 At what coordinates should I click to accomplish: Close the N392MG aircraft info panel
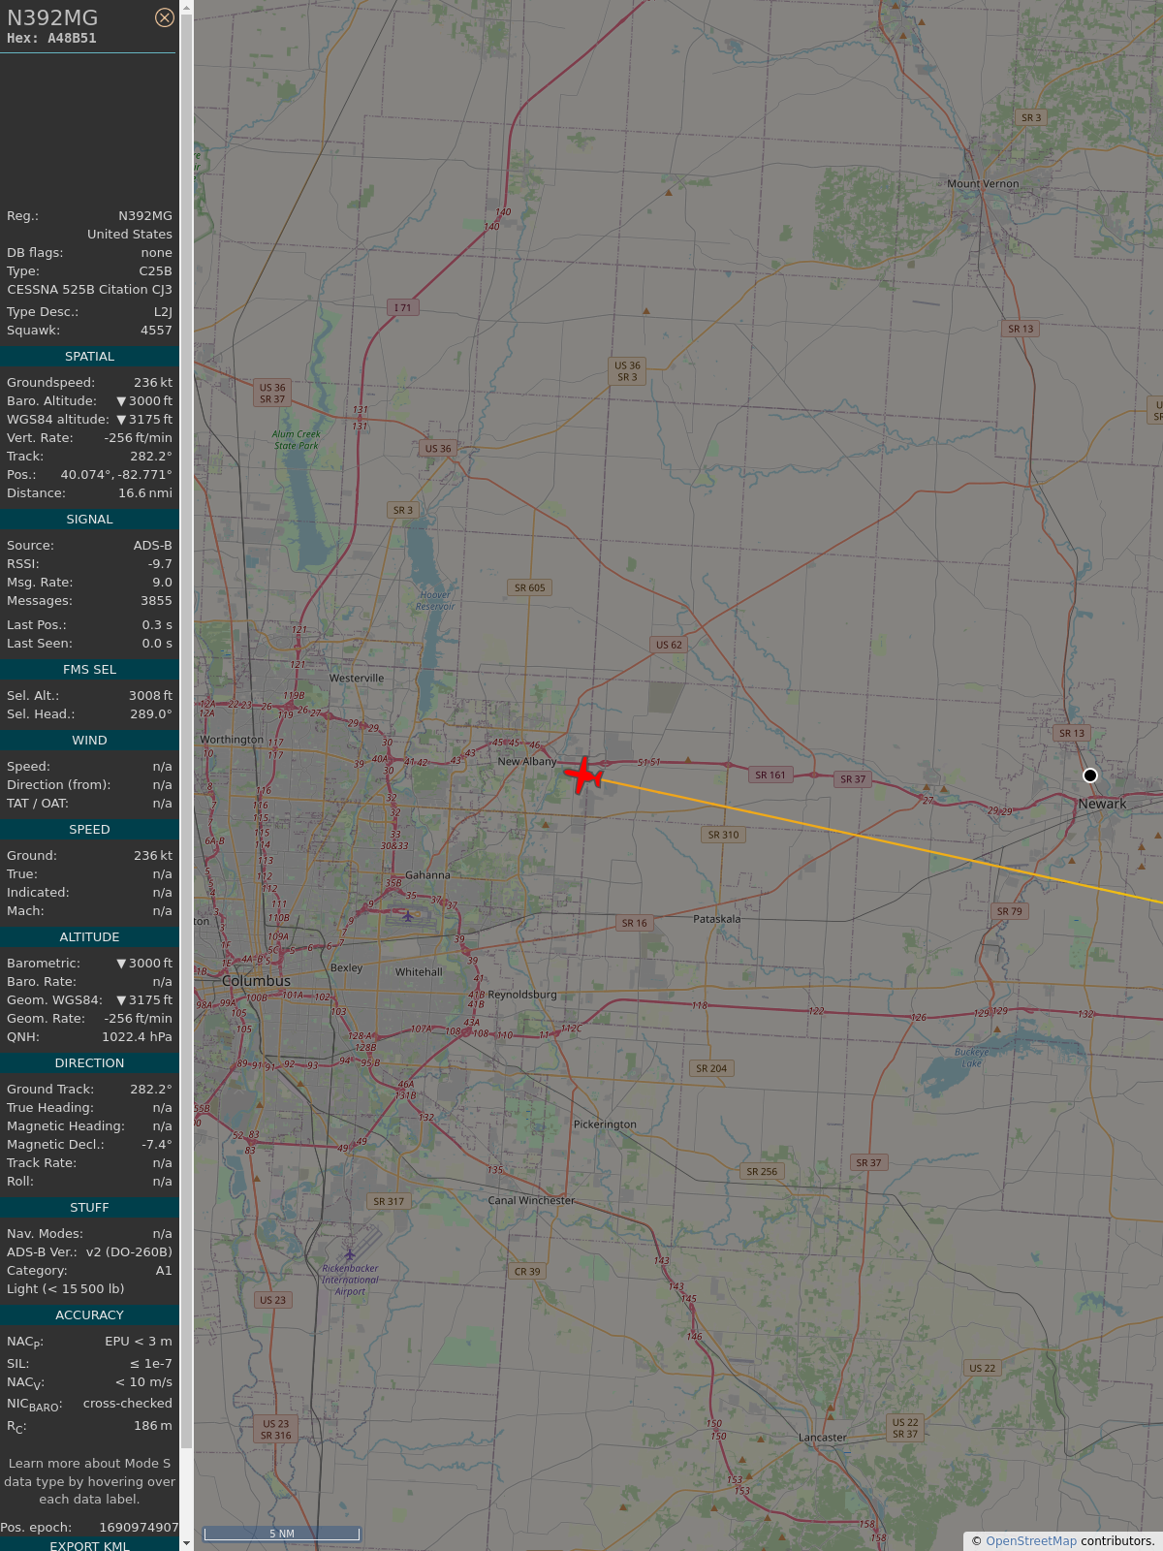click(x=165, y=17)
